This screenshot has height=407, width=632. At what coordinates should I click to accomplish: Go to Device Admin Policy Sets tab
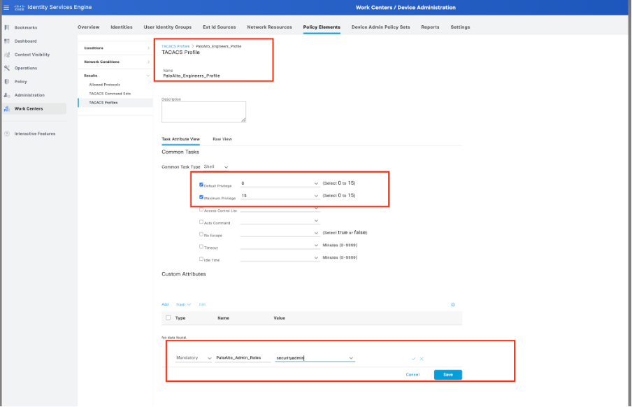click(380, 27)
